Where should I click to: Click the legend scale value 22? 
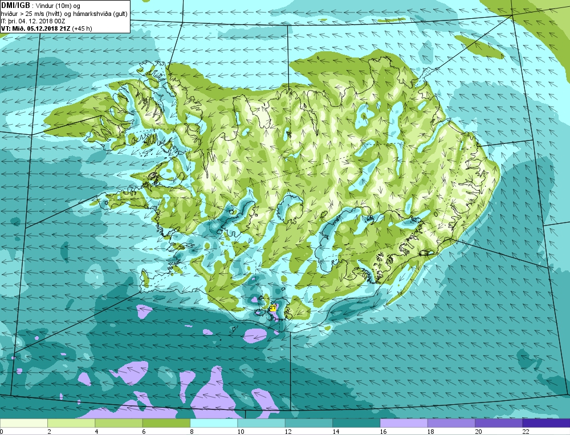pyautogui.click(x=526, y=432)
